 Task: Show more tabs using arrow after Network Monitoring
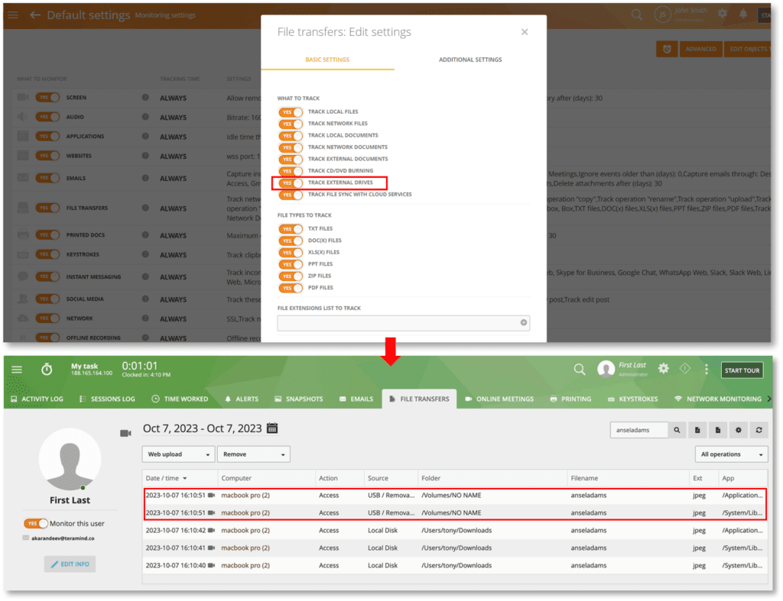coord(769,399)
